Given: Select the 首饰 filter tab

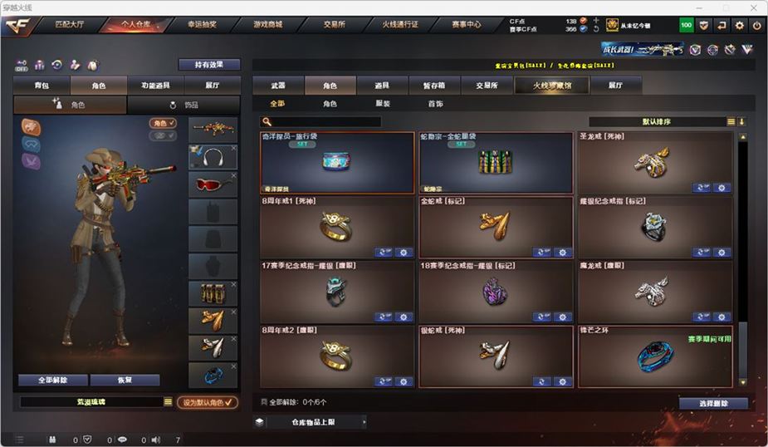Looking at the screenshot, I should pyautogui.click(x=435, y=104).
